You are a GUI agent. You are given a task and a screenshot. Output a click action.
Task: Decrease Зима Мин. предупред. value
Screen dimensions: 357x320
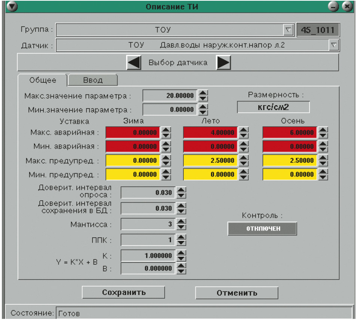pos(166,177)
